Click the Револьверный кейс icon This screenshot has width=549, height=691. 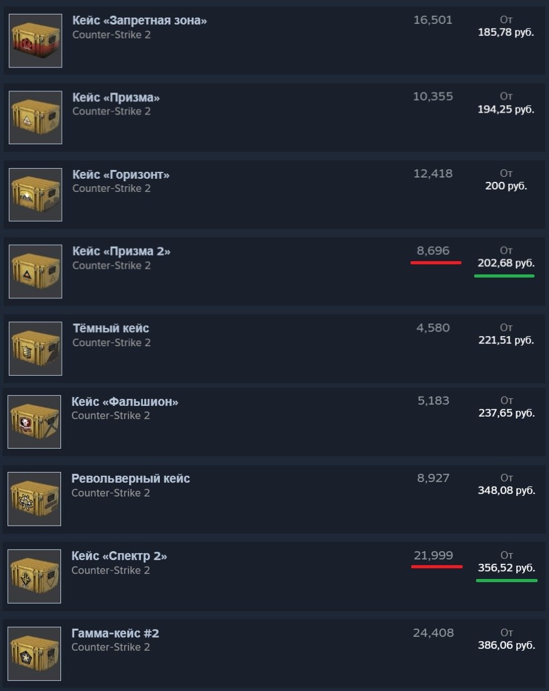tap(35, 498)
